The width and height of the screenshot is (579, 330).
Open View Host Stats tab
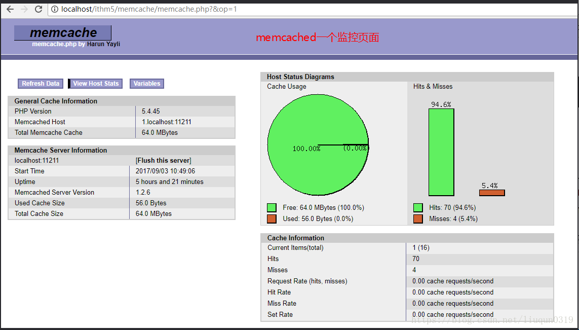pyautogui.click(x=96, y=84)
